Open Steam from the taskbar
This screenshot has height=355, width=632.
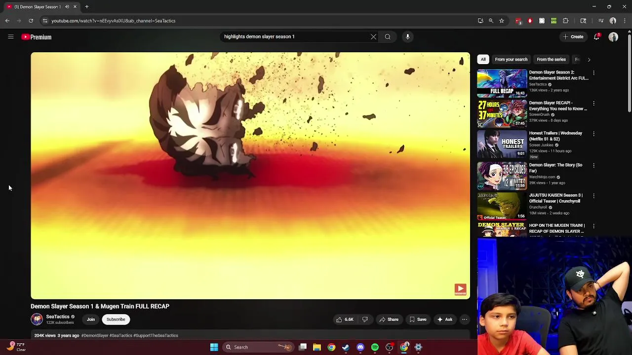pyautogui.click(x=346, y=347)
